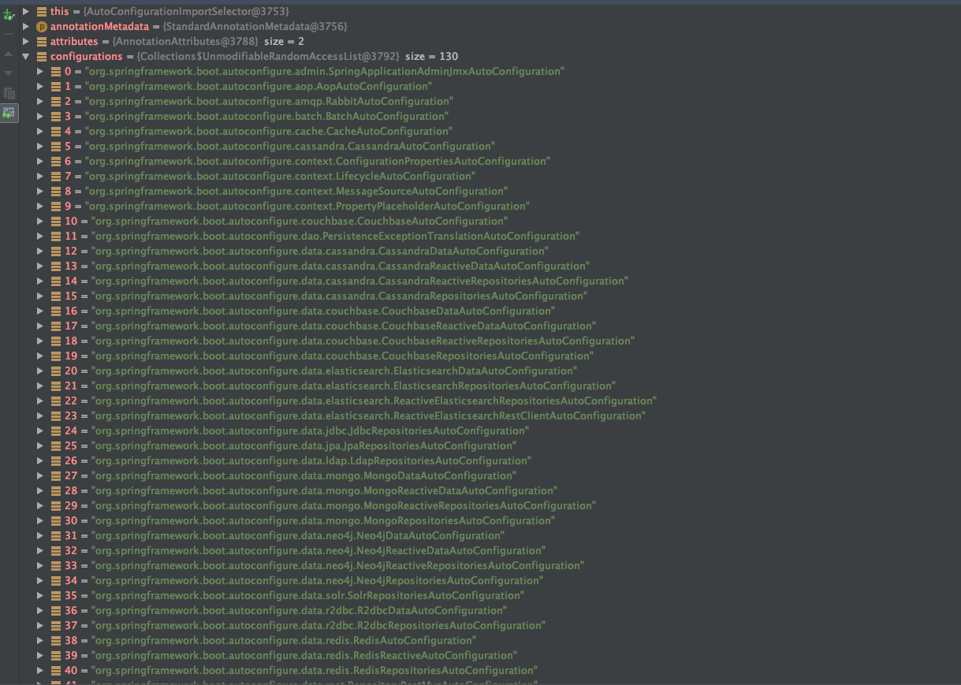Click the list icon beside 'configurations'
Image resolution: width=961 pixels, height=685 pixels.
coord(42,57)
